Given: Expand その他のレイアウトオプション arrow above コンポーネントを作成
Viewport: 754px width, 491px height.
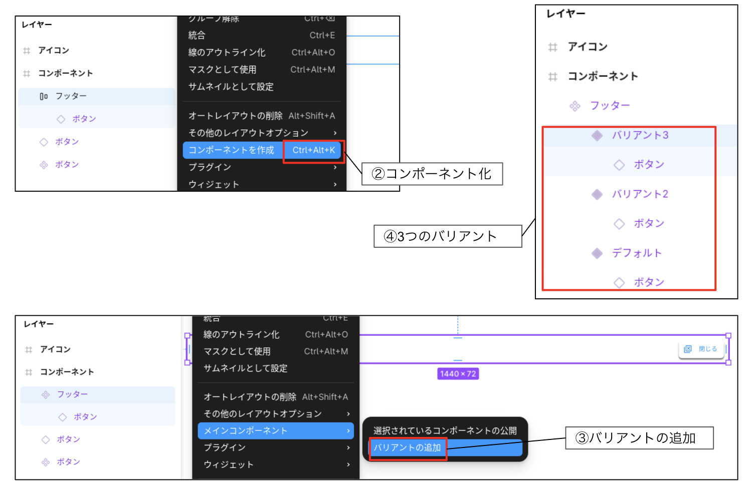Looking at the screenshot, I should click(x=335, y=133).
